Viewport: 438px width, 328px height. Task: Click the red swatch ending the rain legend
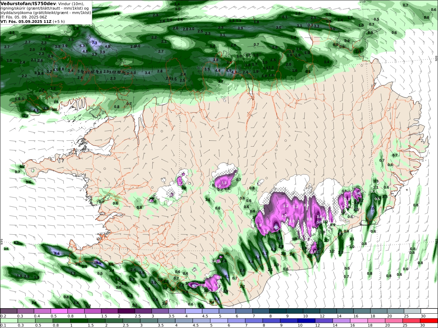click(x=429, y=321)
